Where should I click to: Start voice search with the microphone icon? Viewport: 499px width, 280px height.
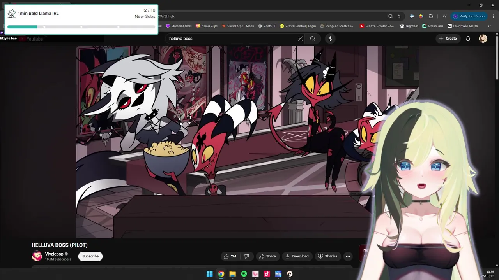tap(330, 38)
